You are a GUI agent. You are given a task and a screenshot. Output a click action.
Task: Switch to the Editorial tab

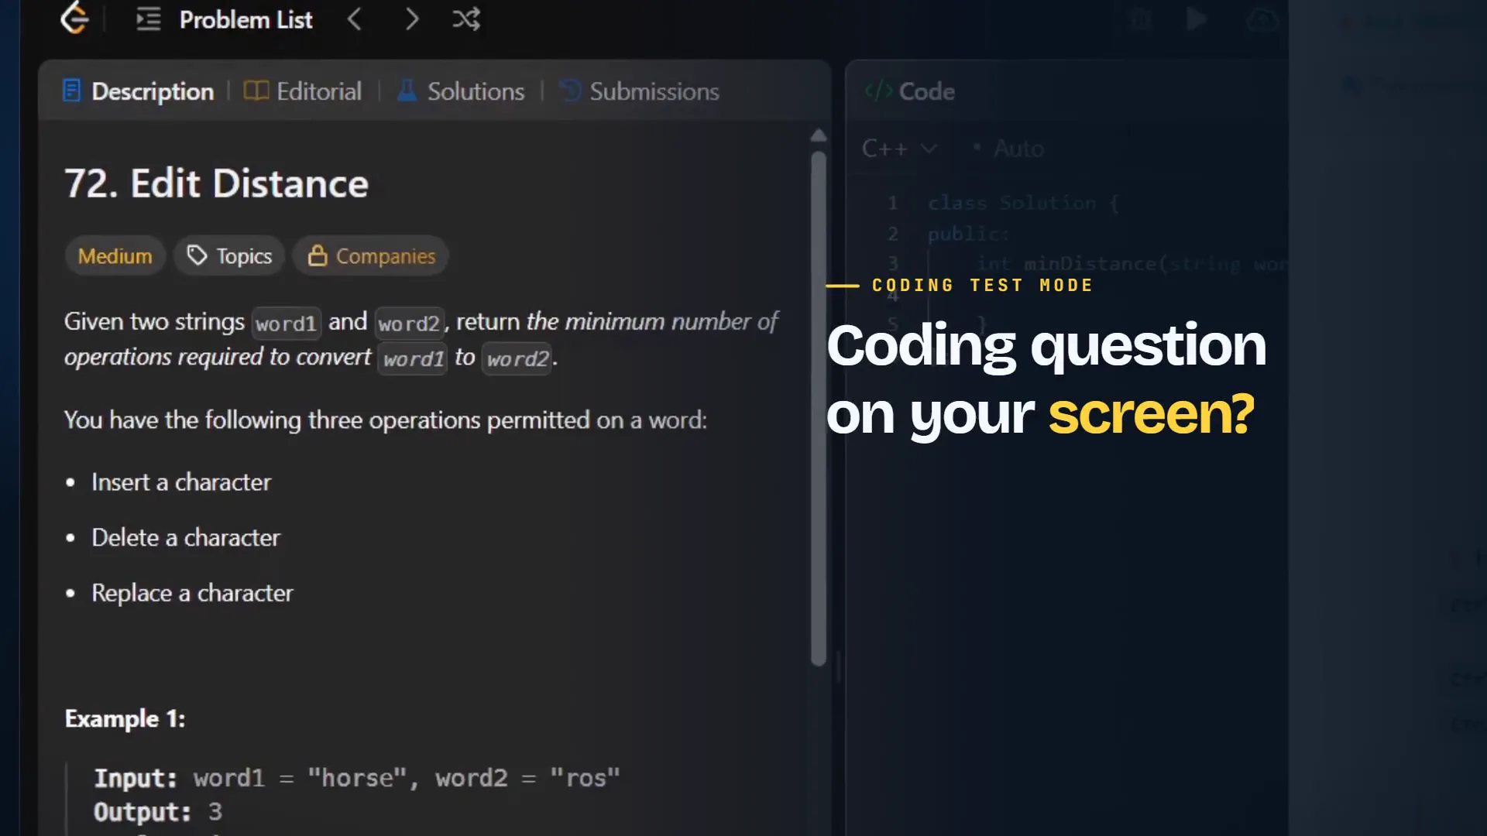coord(303,91)
